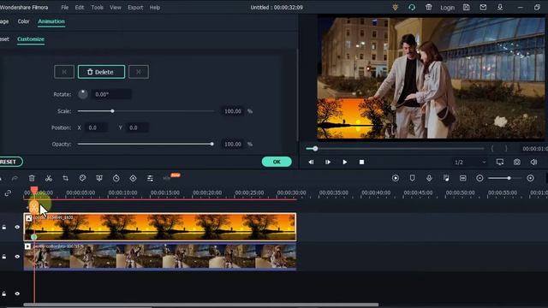Zoom out timeline with minus icon
548x308 pixels.
479,178
